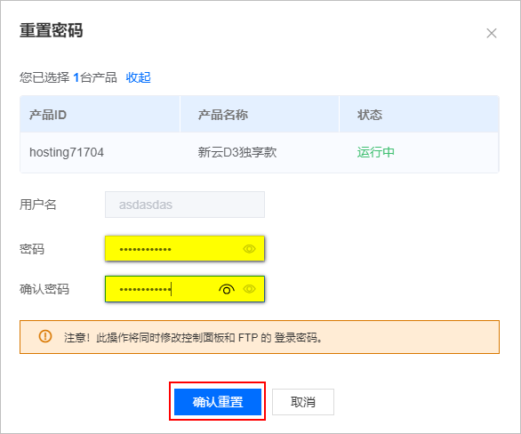
Task: Click the disabled 用户名 field asdasdas
Action: (185, 205)
